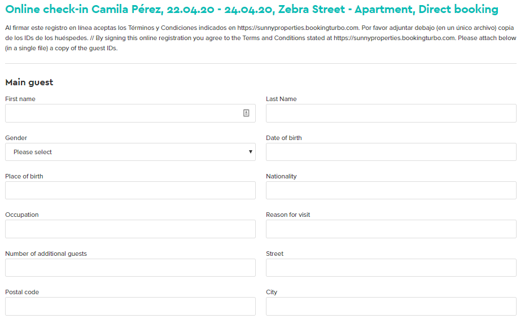Viewport: 529px width, 323px height.
Task: Click the Place of birth text box
Action: (x=130, y=190)
